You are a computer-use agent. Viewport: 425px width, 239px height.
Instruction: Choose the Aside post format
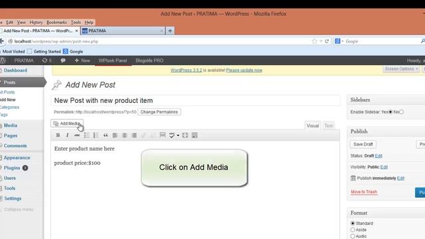353,230
